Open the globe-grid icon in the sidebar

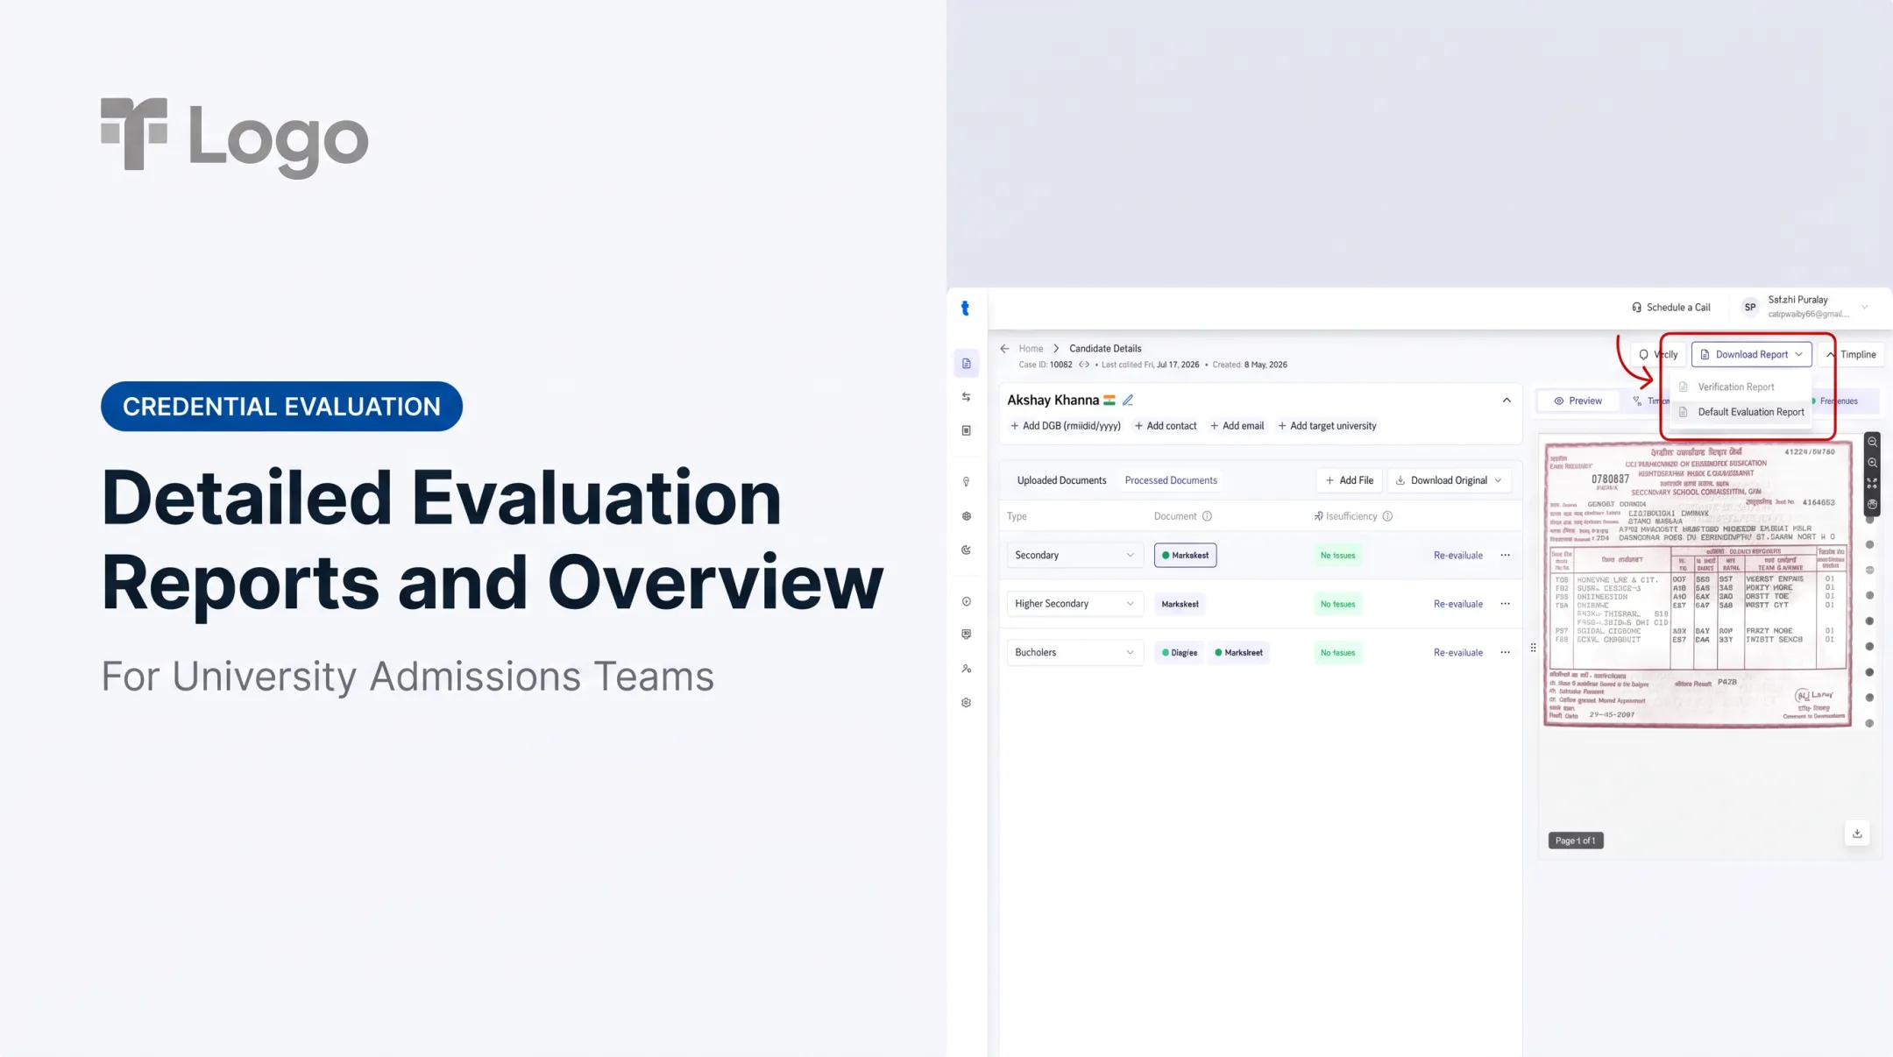[x=966, y=516]
